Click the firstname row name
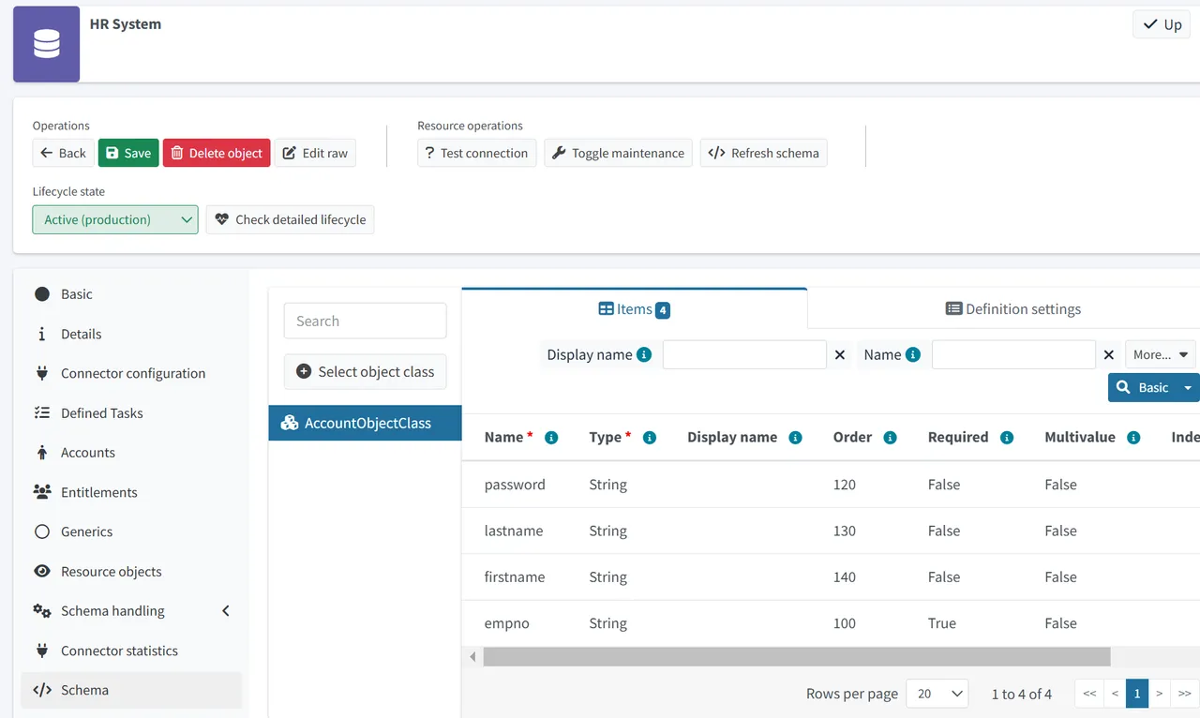 click(515, 576)
